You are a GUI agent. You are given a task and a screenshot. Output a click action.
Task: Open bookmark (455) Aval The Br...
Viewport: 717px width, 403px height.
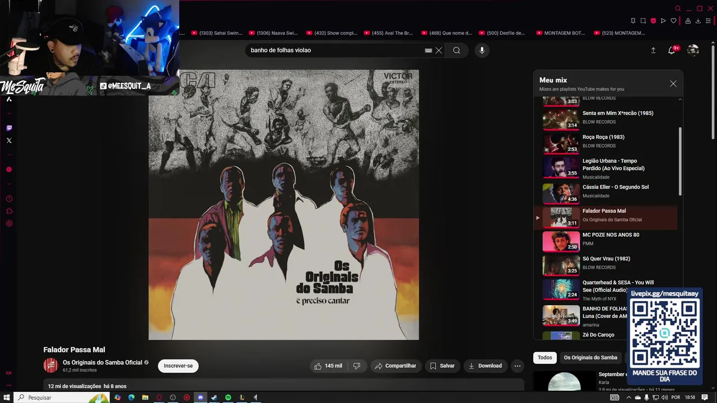(388, 33)
